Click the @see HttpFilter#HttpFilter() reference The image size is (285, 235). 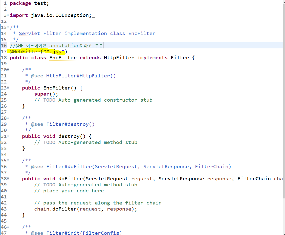[x=73, y=76]
